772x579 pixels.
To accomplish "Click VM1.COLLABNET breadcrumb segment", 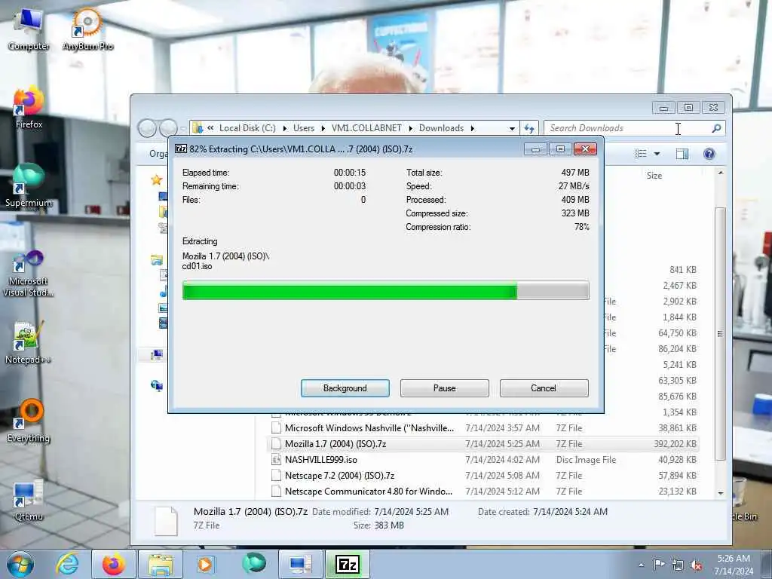I will pos(366,128).
